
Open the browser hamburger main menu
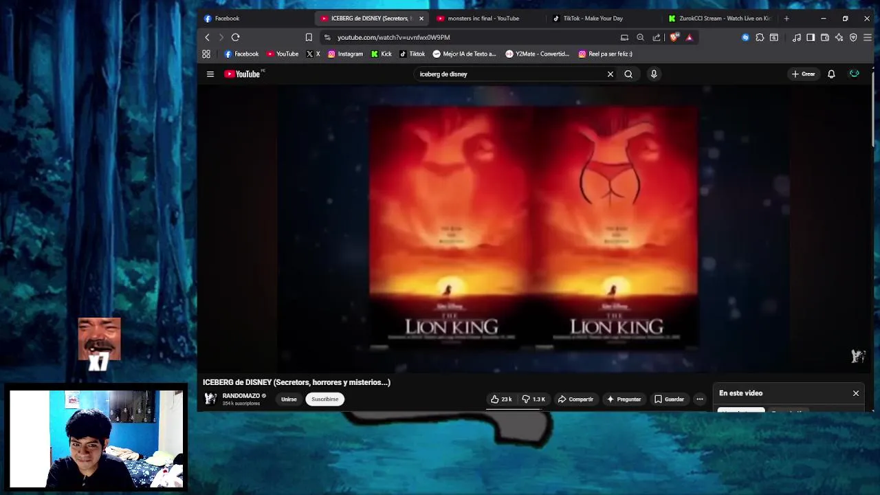(868, 37)
